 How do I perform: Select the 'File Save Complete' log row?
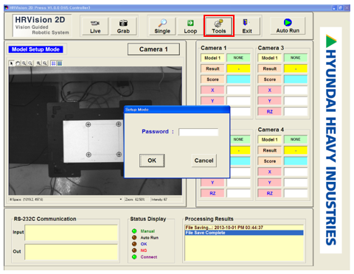pyautogui.click(x=244, y=233)
